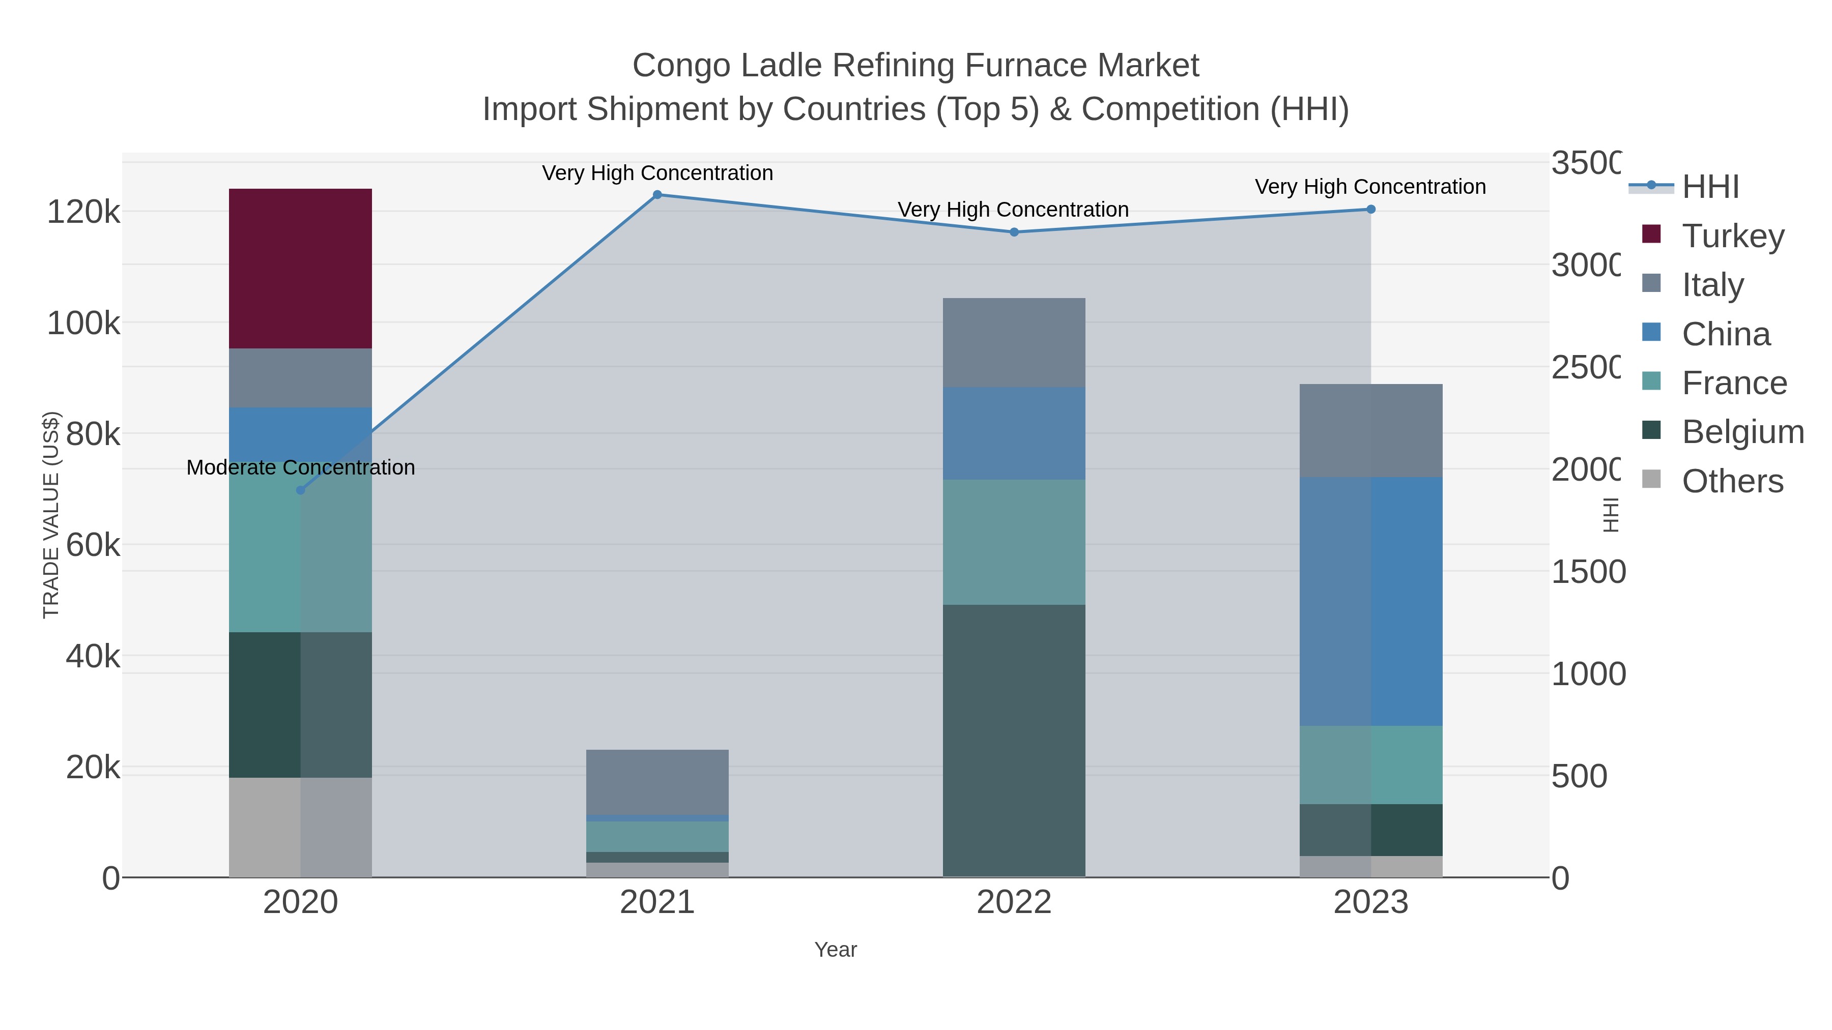The image size is (1832, 1030).
Task: Click the 2021 x-axis label
Action: (x=657, y=903)
